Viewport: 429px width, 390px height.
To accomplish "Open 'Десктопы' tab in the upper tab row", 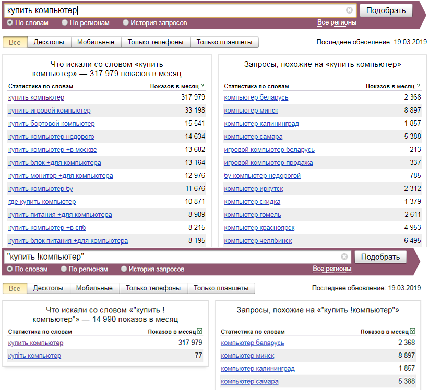I will pyautogui.click(x=49, y=42).
